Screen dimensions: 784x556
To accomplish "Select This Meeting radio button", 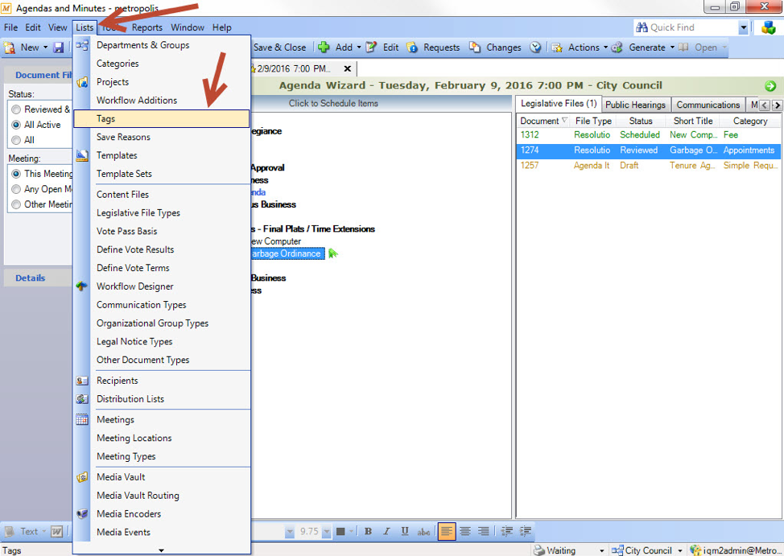I will click(x=16, y=174).
